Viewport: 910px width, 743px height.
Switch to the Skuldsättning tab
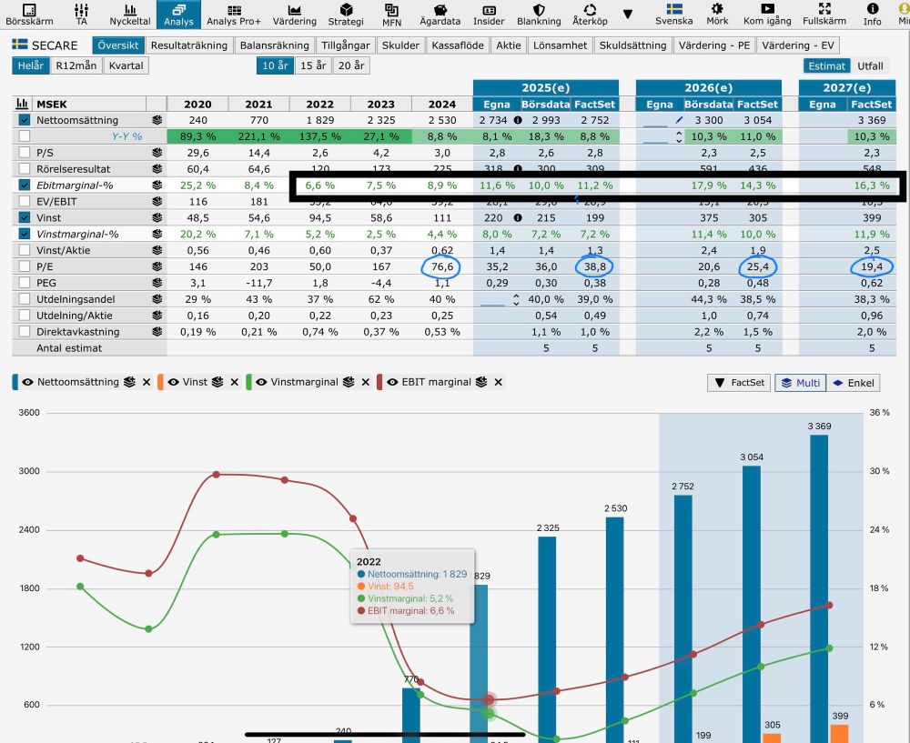[632, 45]
